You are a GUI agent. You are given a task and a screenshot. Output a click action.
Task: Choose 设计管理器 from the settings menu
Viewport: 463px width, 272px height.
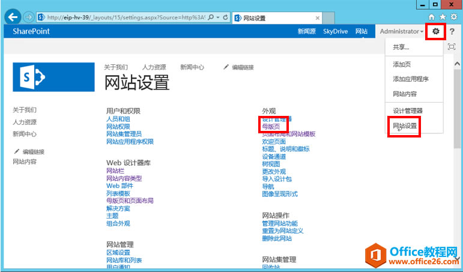pos(408,110)
